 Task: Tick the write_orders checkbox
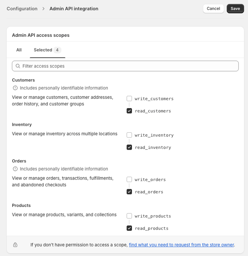pos(129,180)
